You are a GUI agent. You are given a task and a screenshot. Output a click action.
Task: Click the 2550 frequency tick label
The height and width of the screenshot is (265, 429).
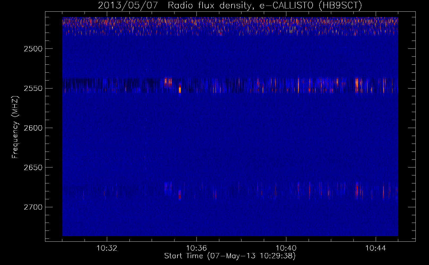coord(33,88)
